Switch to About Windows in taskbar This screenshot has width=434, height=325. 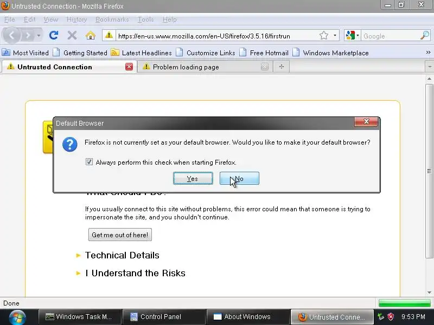click(x=248, y=317)
